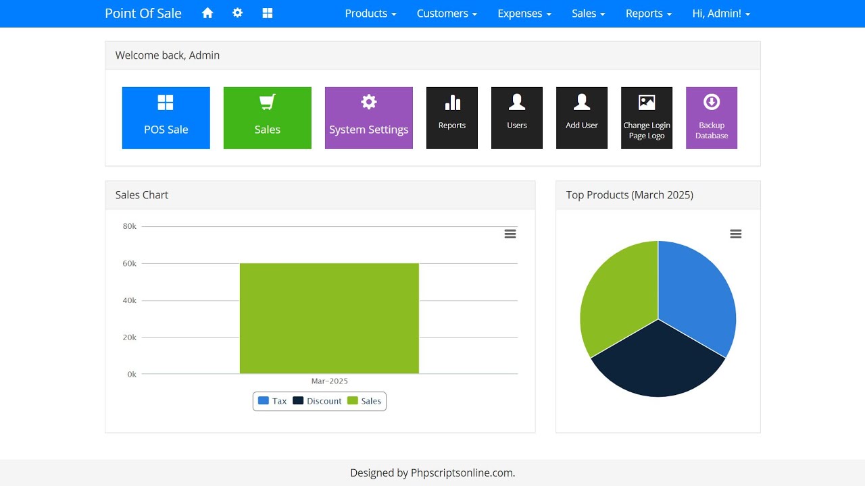The height and width of the screenshot is (486, 865).
Task: Click Top Products (March 2025) heading
Action: (x=630, y=195)
